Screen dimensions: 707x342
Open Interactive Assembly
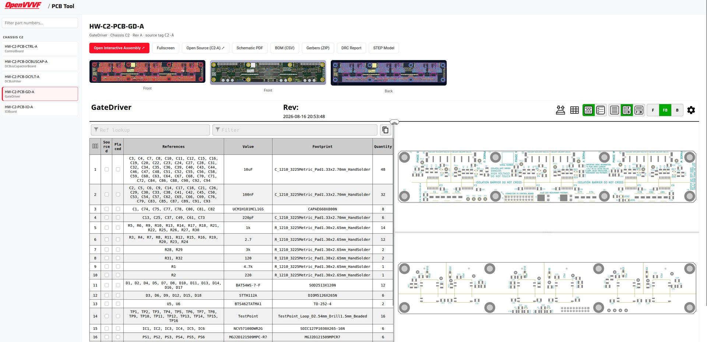tap(119, 48)
